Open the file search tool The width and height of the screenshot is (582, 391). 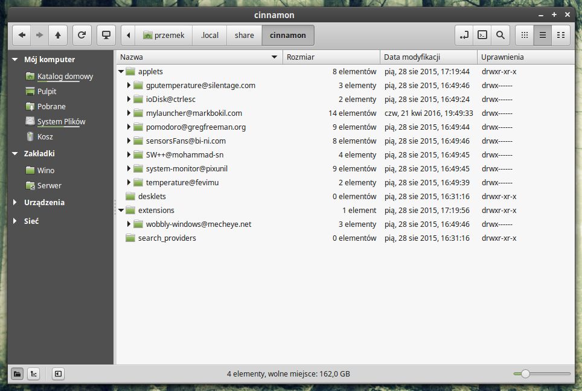click(500, 35)
